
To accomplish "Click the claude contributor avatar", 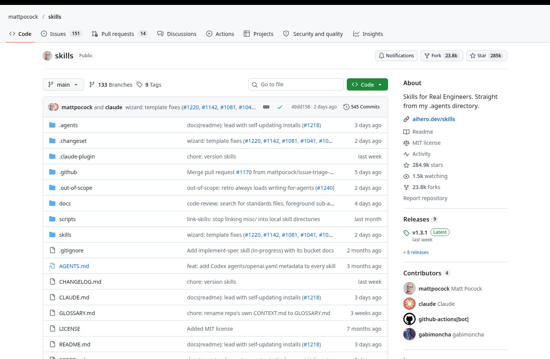I will [409, 304].
